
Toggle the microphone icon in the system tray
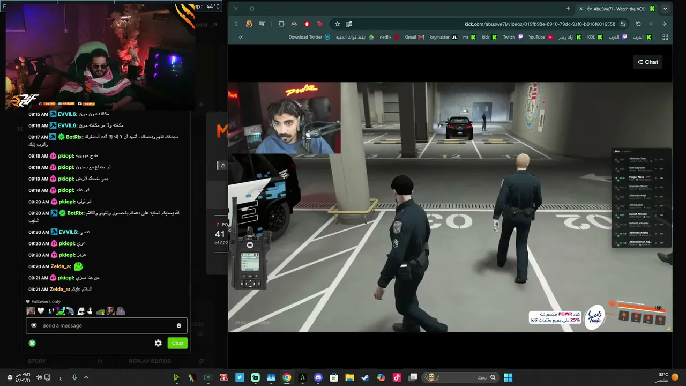pos(74,377)
